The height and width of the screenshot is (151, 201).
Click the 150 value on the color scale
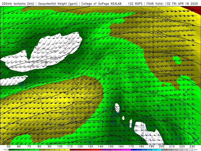click(x=111, y=146)
